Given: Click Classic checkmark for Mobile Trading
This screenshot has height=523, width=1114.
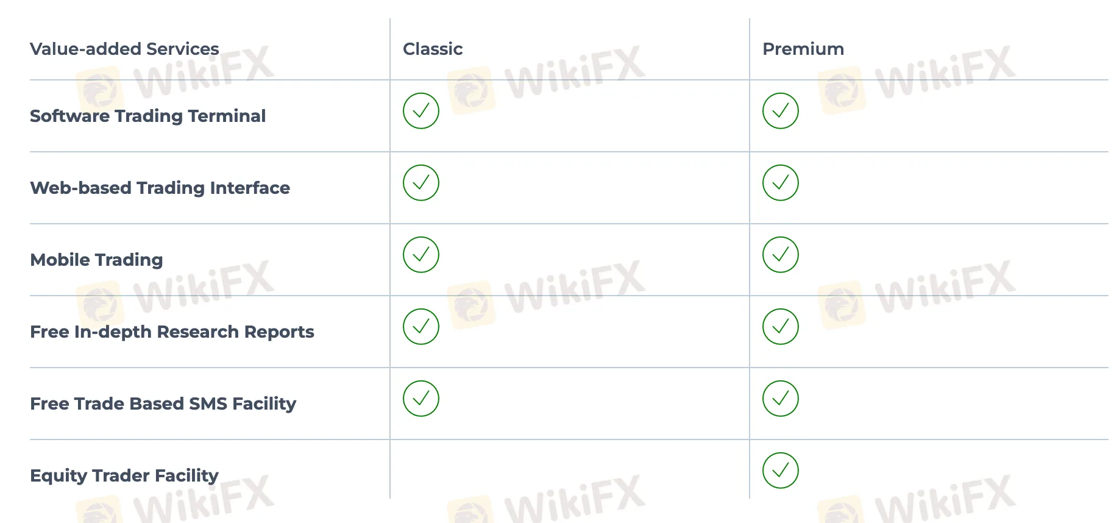Looking at the screenshot, I should pyautogui.click(x=421, y=255).
